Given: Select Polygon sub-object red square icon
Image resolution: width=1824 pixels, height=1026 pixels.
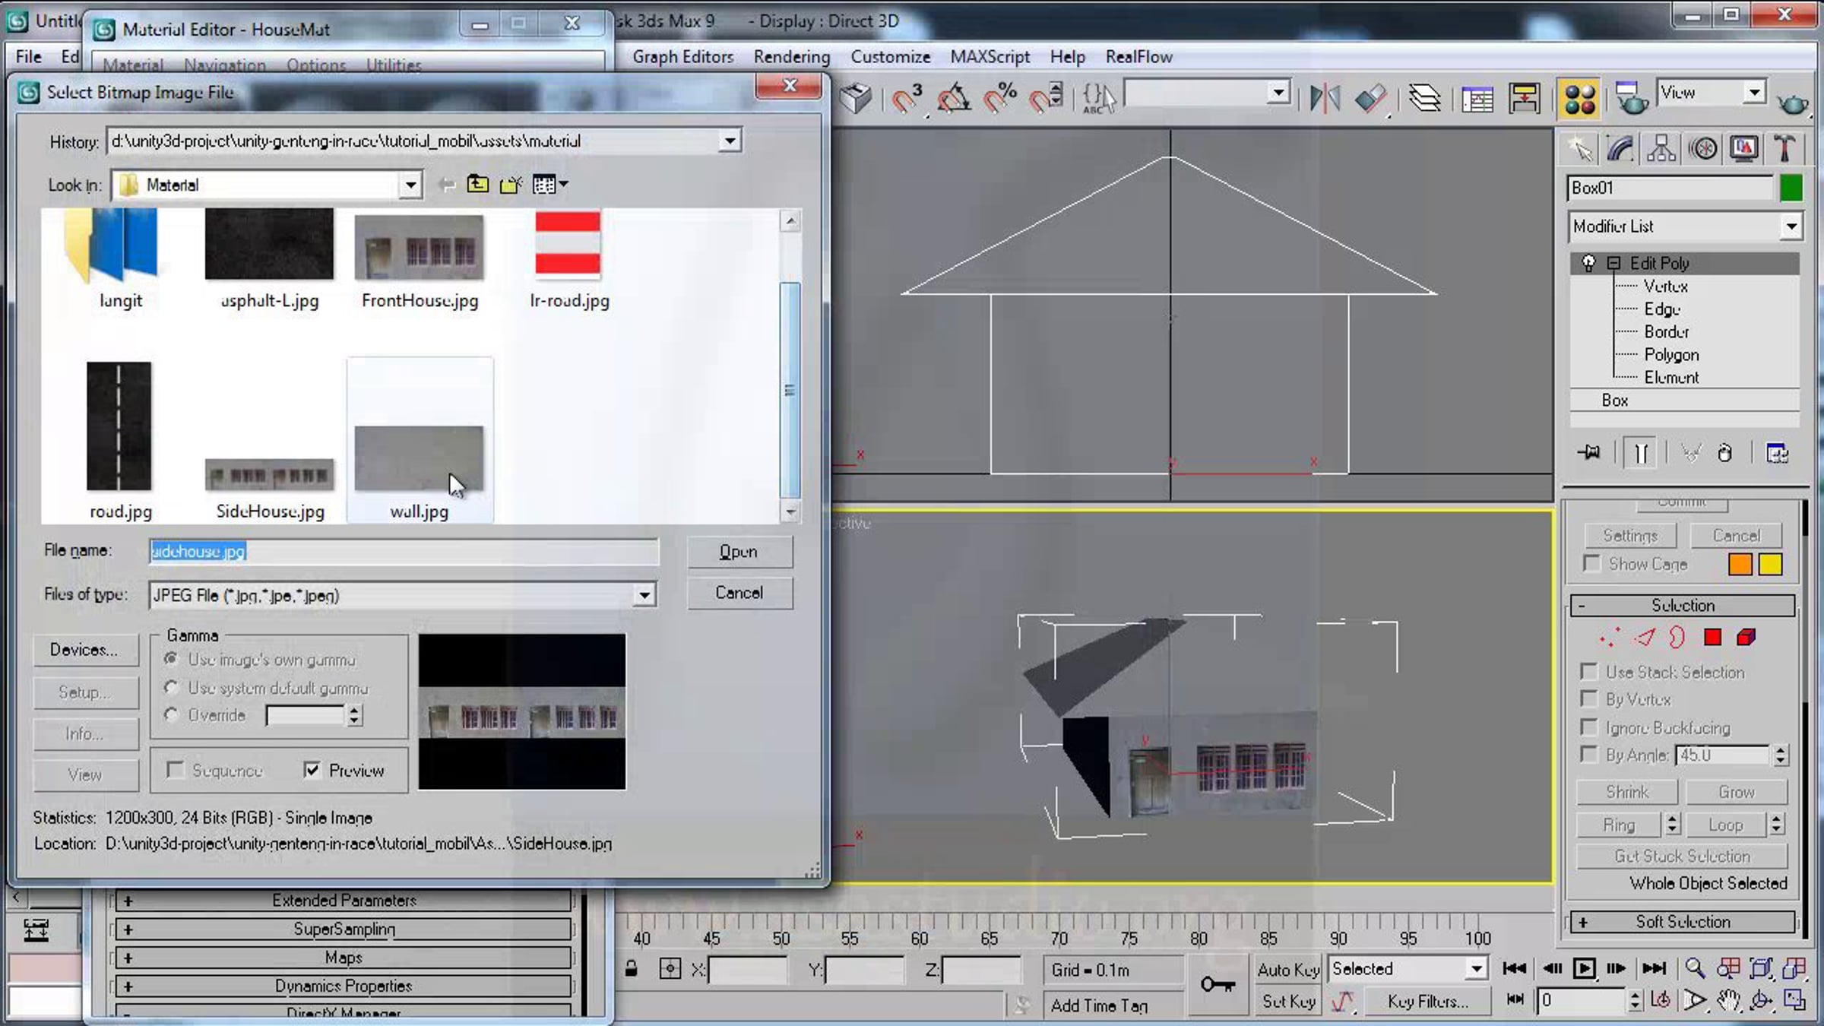Looking at the screenshot, I should click(x=1712, y=637).
